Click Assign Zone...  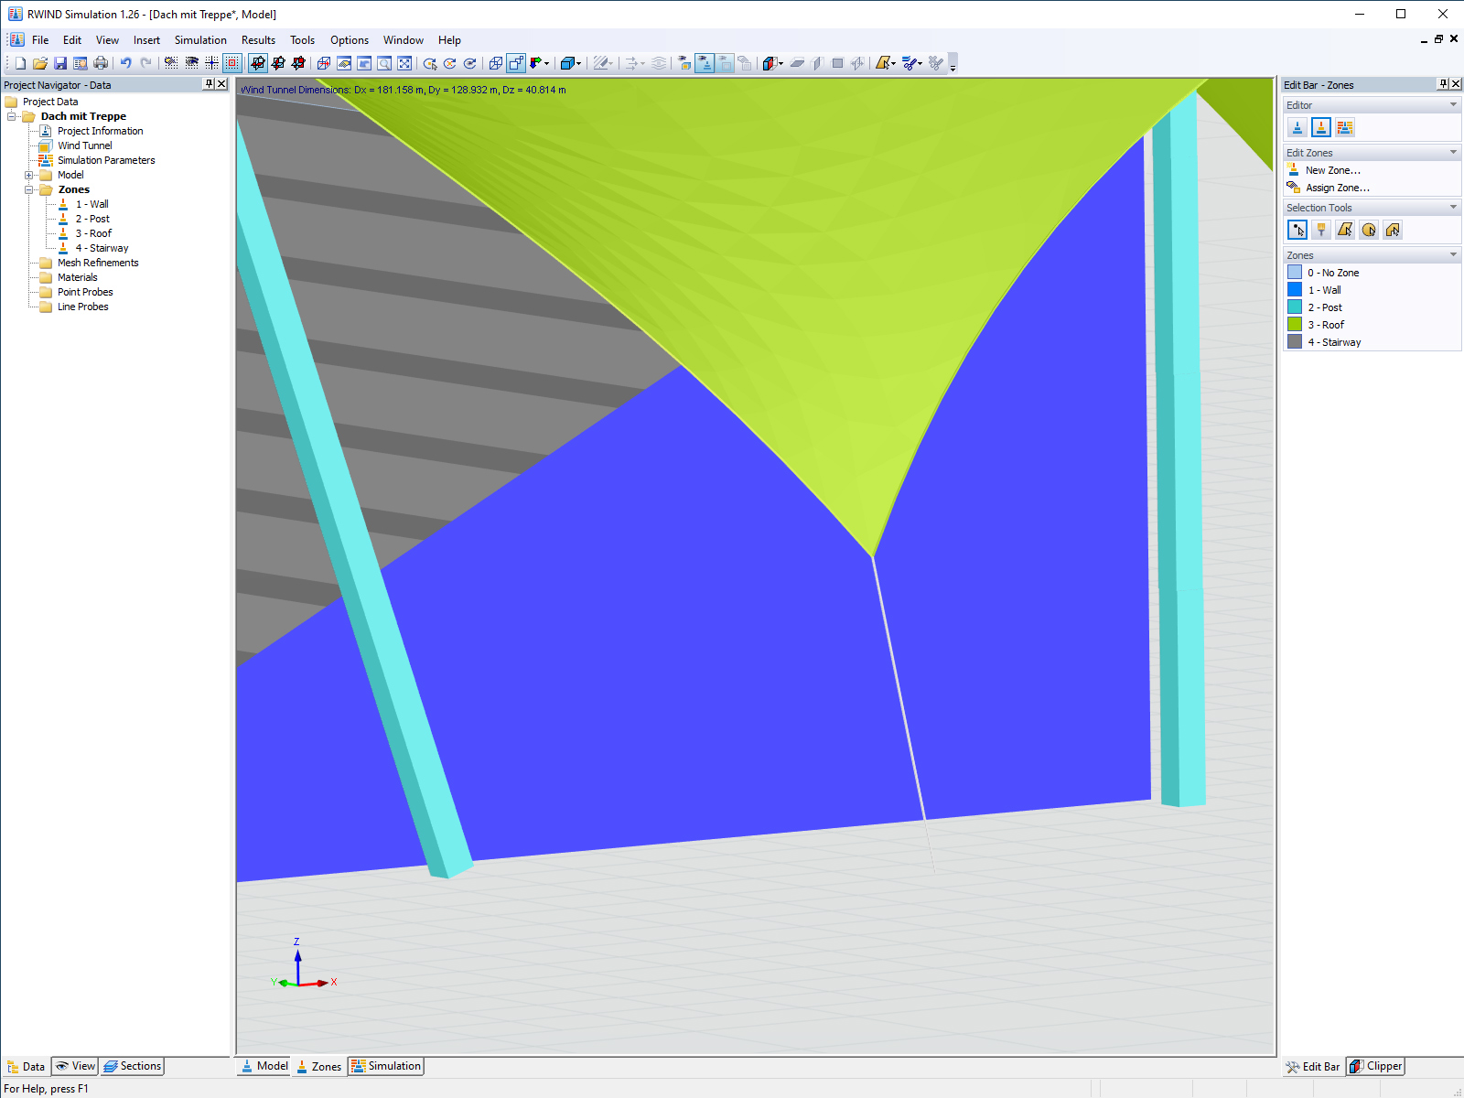click(1337, 188)
